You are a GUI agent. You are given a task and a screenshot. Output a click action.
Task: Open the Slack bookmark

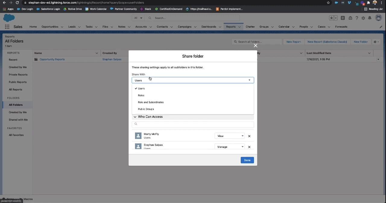pos(146,9)
